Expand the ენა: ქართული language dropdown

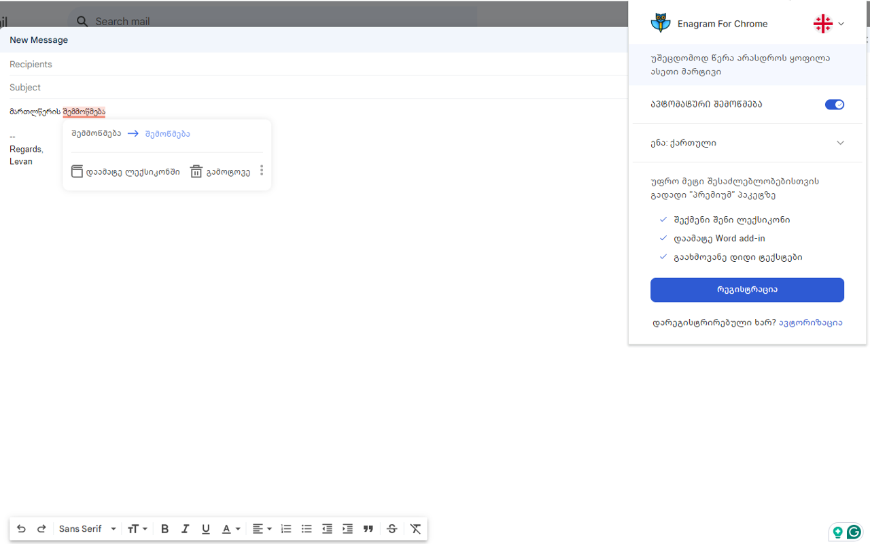click(x=747, y=143)
